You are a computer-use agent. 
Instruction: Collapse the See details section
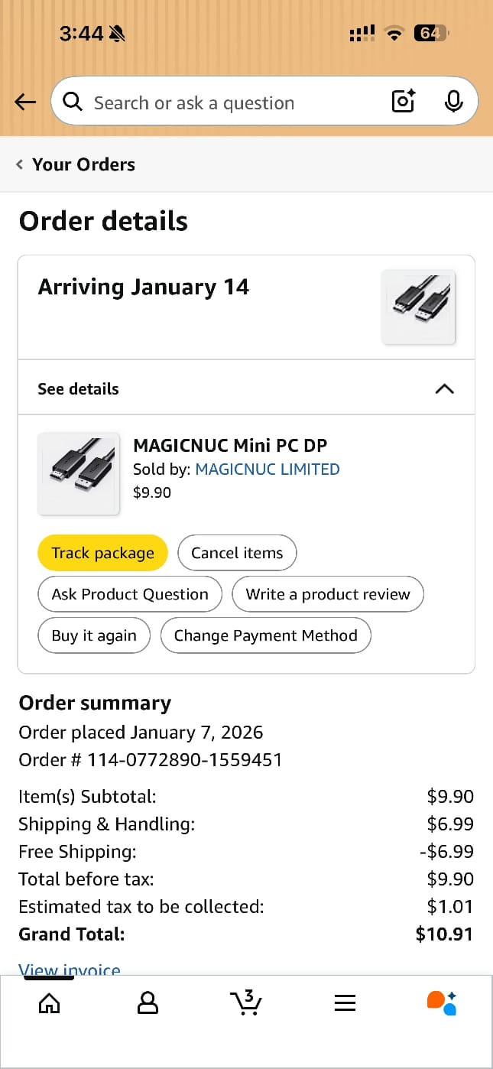444,388
